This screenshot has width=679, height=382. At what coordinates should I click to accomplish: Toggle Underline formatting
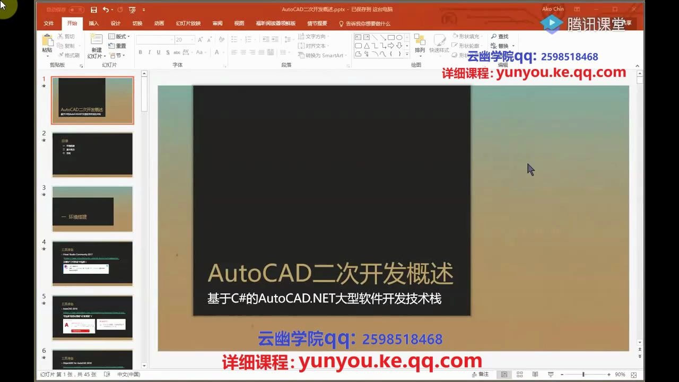point(158,52)
